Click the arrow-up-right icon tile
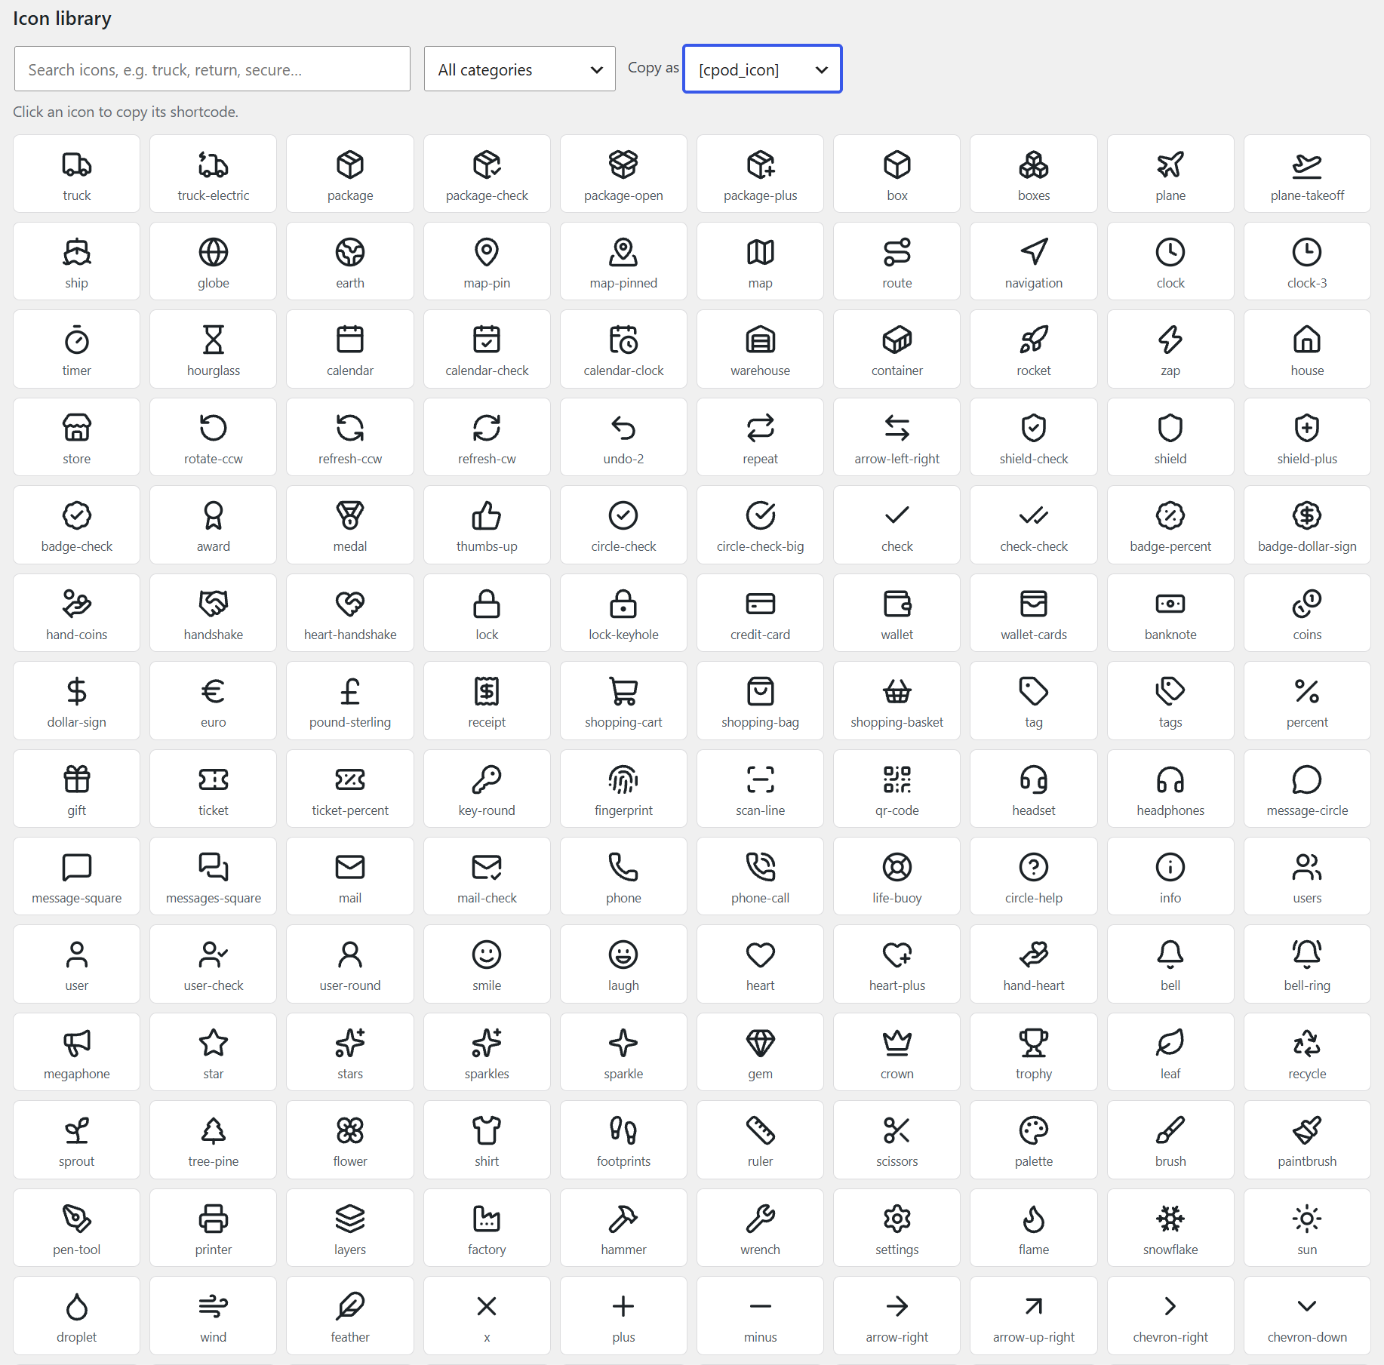Viewport: 1384px width, 1365px height. [x=1034, y=1316]
